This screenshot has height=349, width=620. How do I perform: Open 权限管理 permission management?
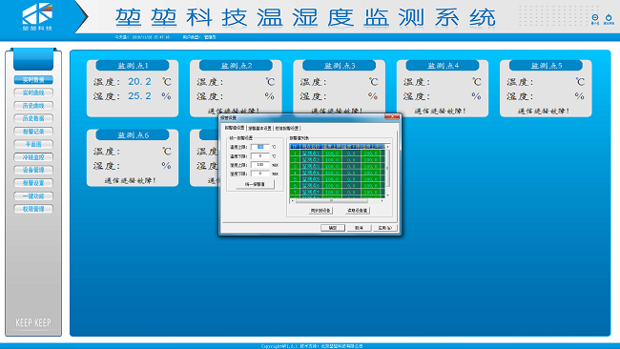click(x=33, y=209)
